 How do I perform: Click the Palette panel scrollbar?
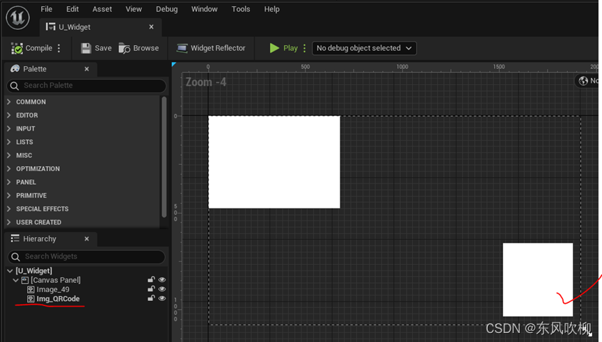[x=164, y=157]
